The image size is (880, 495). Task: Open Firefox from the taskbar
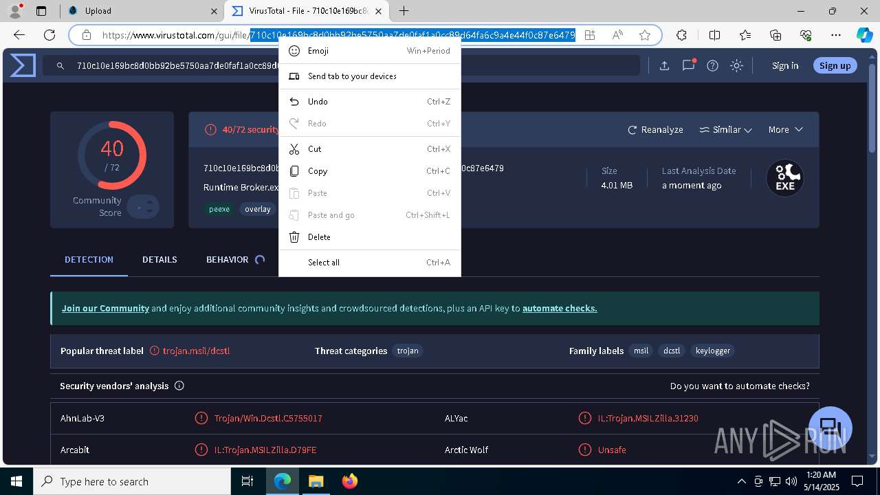point(350,481)
